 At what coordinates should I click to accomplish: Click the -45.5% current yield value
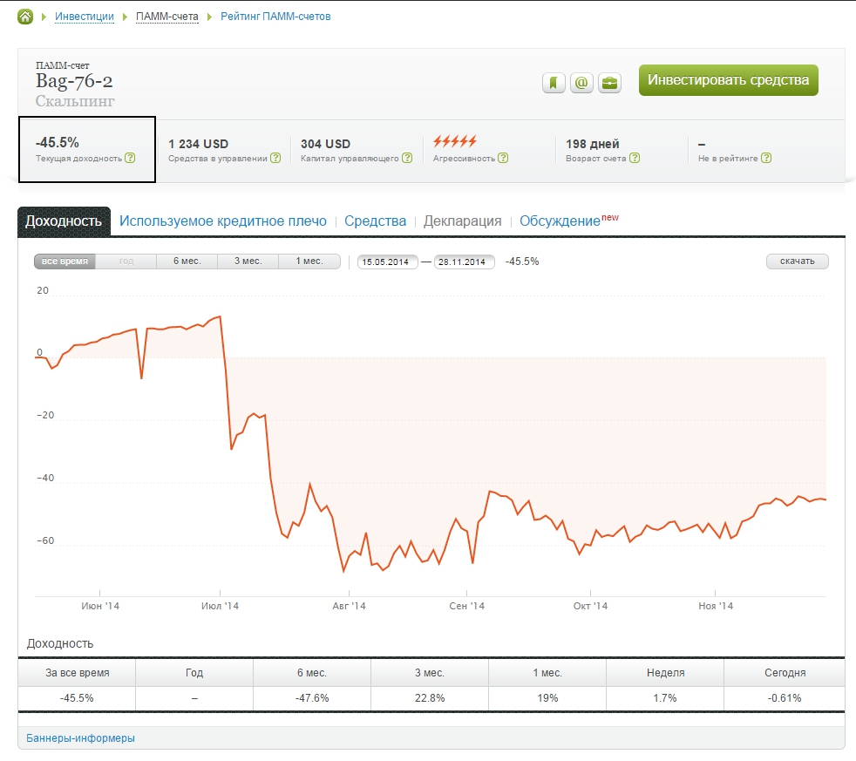(x=58, y=142)
